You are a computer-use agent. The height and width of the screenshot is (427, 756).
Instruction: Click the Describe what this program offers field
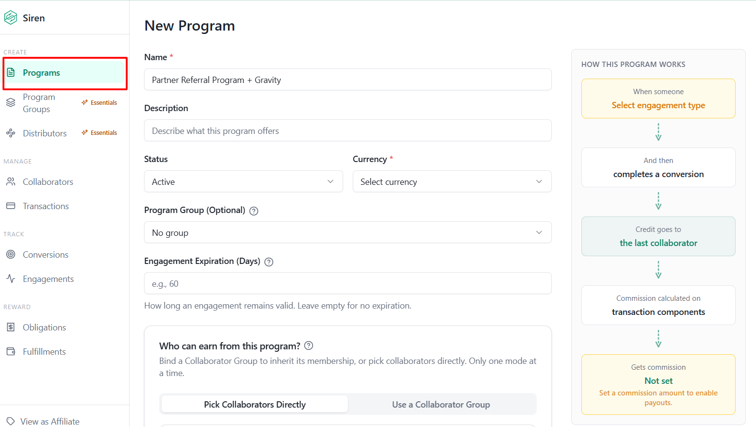click(348, 131)
